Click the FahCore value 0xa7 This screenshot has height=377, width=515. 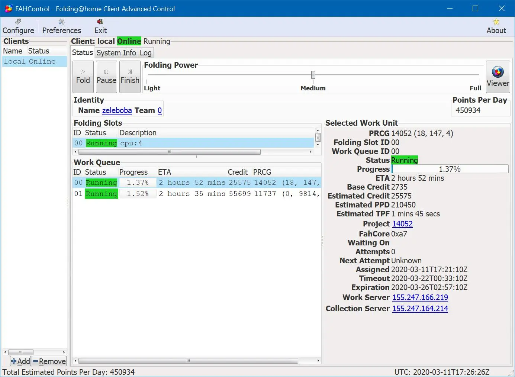[399, 234]
